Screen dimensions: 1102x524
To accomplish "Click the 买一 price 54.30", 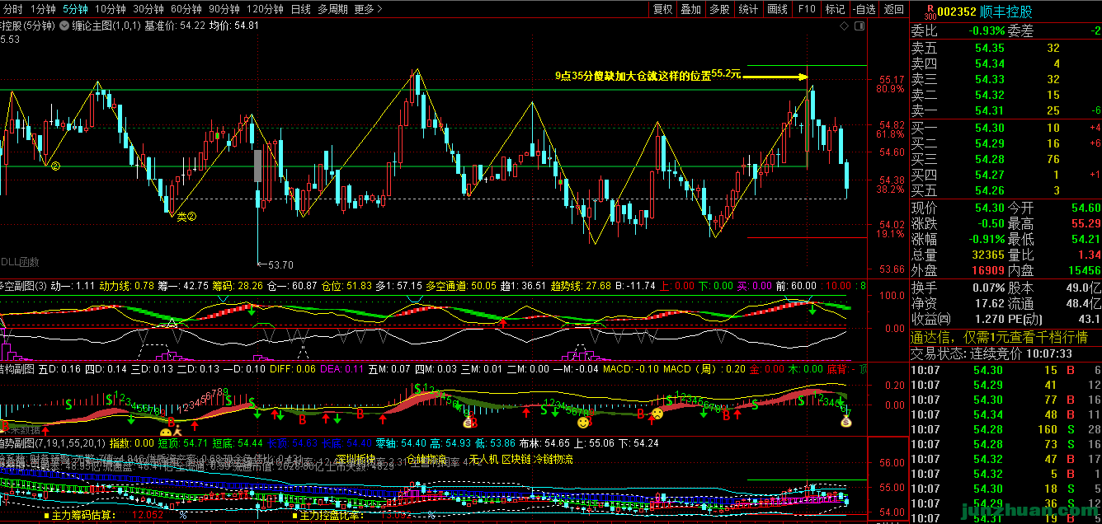I will tap(990, 128).
